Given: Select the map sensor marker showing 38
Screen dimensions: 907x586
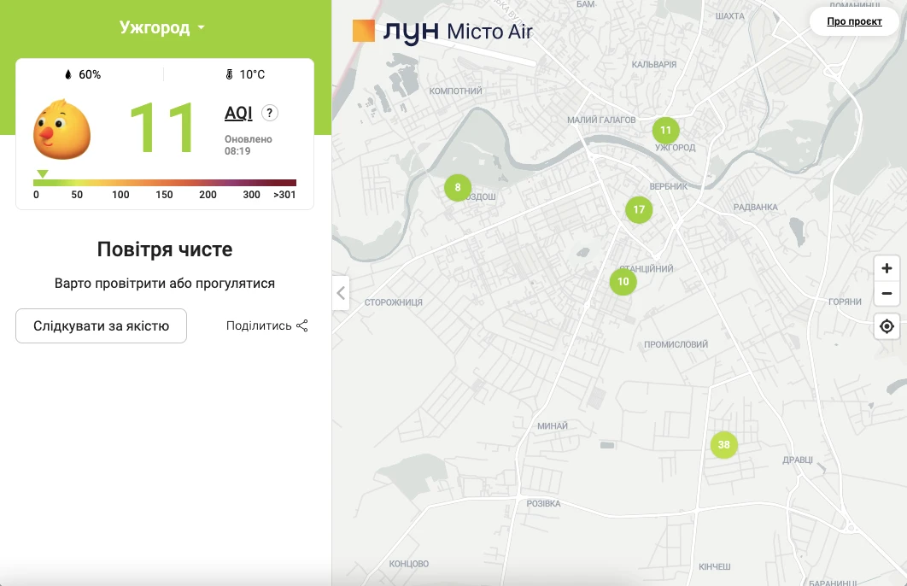Looking at the screenshot, I should pyautogui.click(x=723, y=444).
